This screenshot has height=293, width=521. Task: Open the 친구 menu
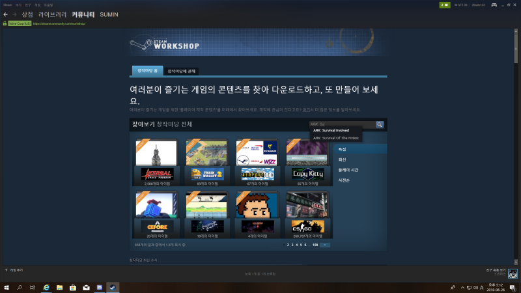[28, 5]
